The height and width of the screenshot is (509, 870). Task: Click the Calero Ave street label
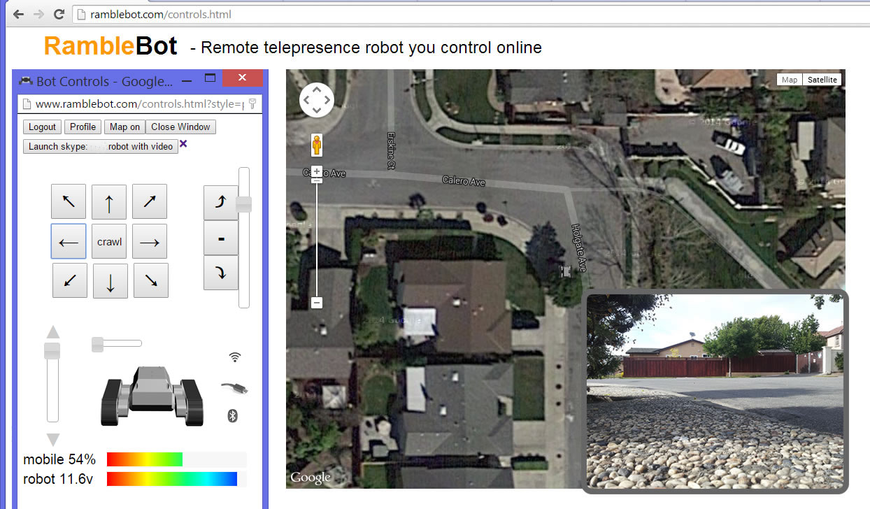(x=464, y=181)
